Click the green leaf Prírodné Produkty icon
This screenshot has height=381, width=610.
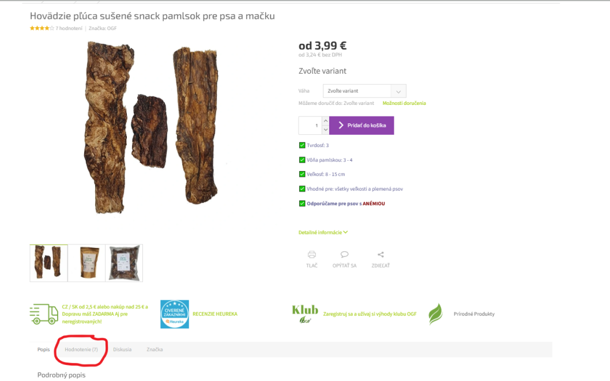point(436,314)
